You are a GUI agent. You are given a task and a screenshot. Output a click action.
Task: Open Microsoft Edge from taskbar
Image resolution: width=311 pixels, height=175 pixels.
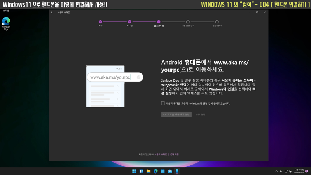coord(155,171)
